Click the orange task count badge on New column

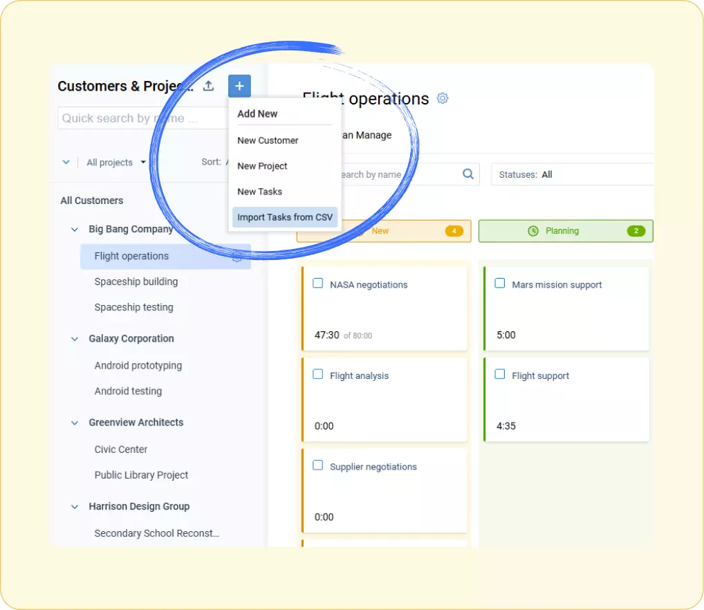[454, 230]
